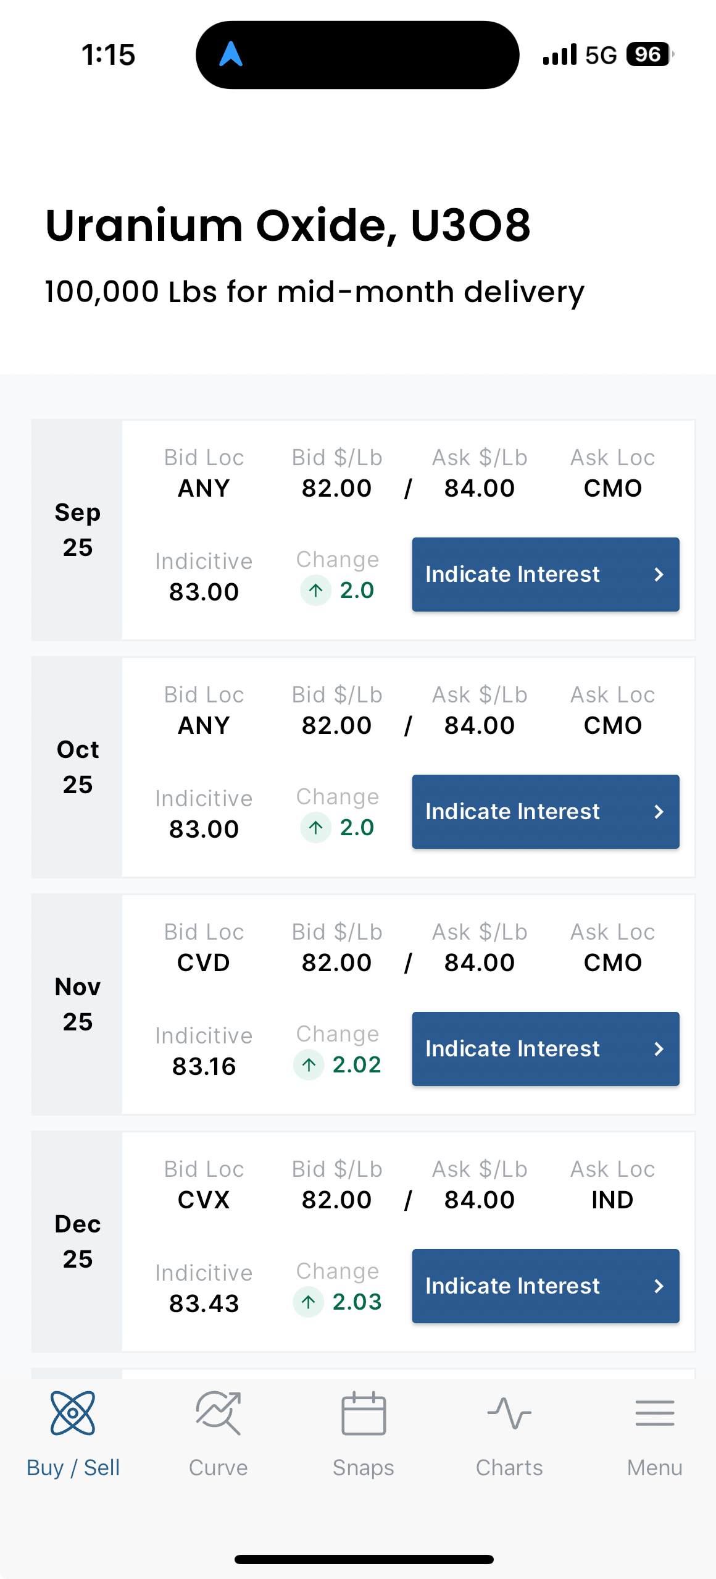Open the hamburger Menu icon
This screenshot has height=1579, width=716.
pyautogui.click(x=655, y=1413)
